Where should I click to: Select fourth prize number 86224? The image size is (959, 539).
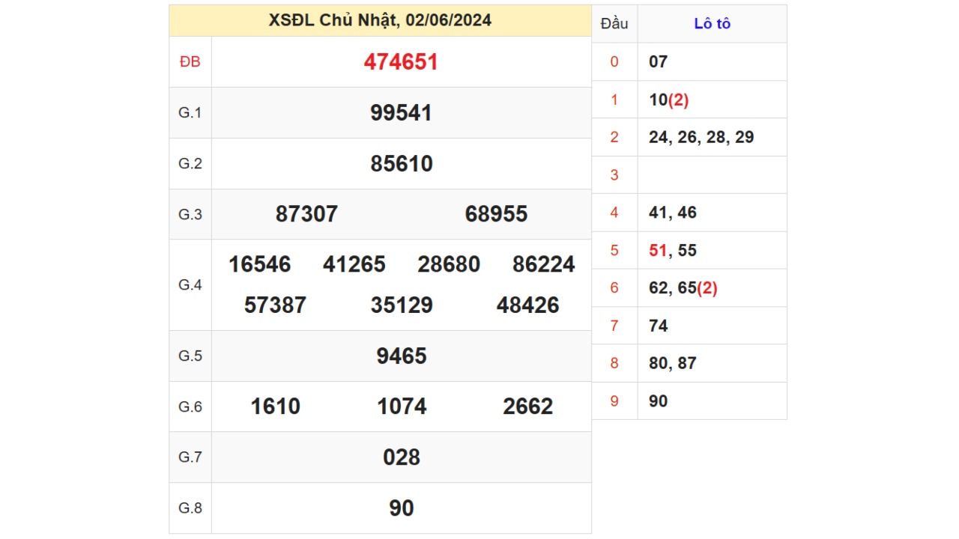point(544,264)
